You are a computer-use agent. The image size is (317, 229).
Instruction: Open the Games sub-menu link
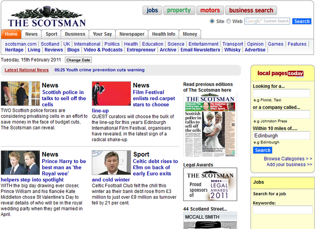pos(275,44)
